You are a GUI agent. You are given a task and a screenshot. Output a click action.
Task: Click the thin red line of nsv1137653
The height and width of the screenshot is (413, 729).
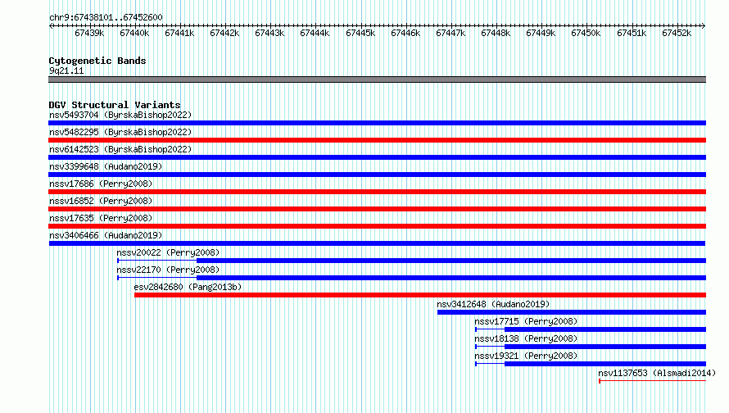point(653,381)
